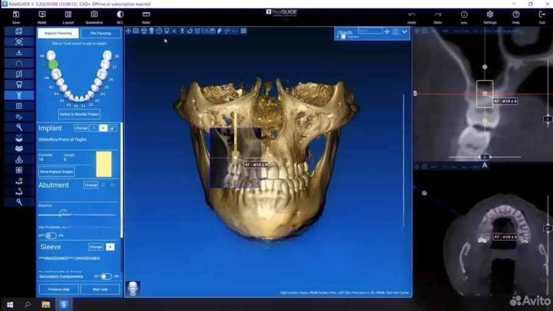The height and width of the screenshot is (311, 553).
Task: Click the head orientation thumbnail
Action: 133,289
